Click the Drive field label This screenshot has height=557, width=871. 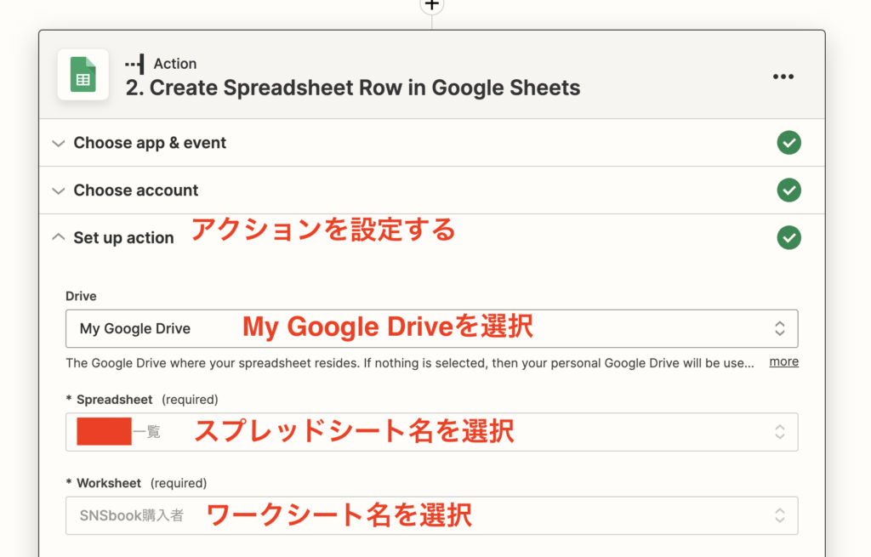tap(81, 296)
